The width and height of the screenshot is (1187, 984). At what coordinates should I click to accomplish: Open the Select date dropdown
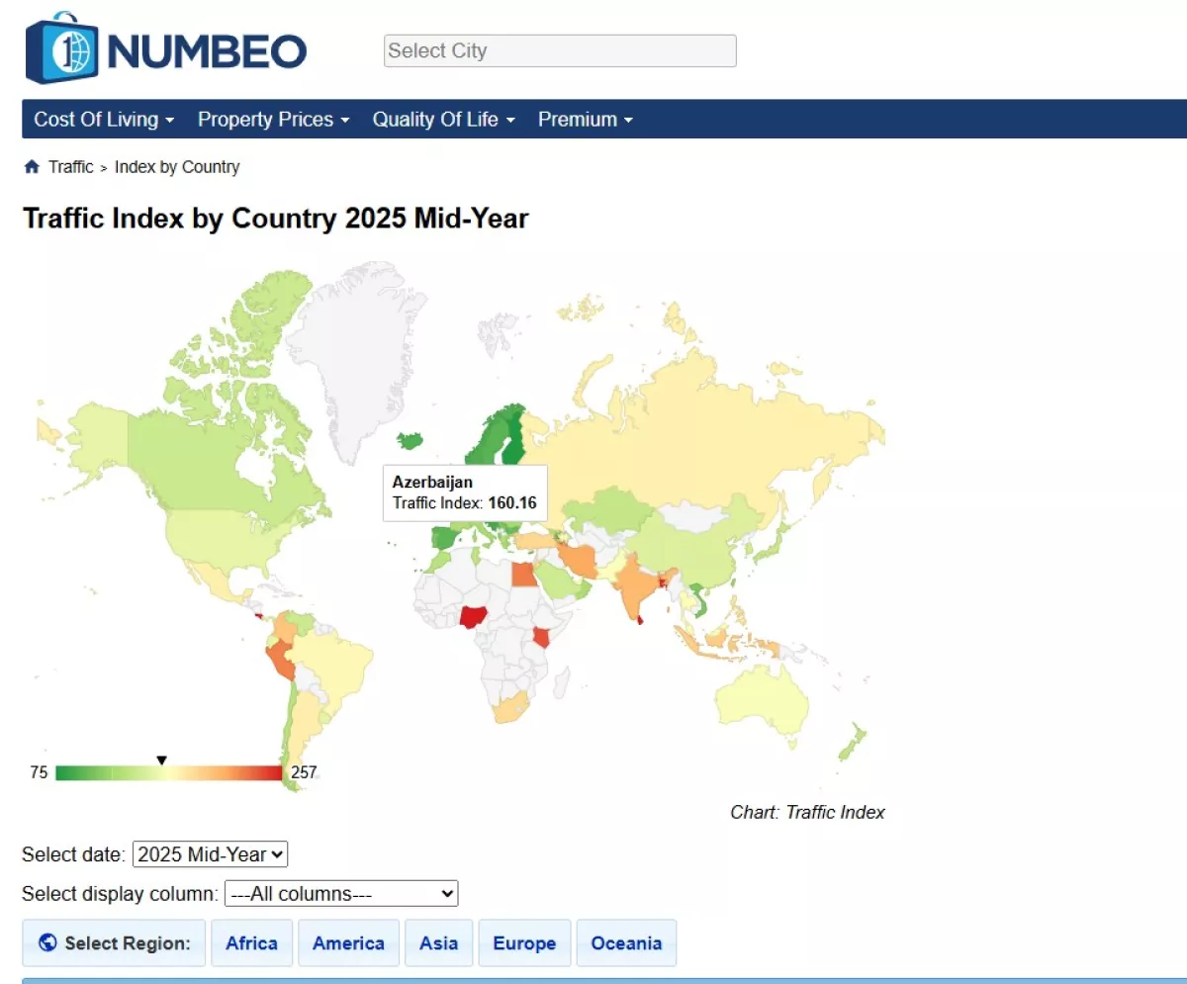[210, 854]
